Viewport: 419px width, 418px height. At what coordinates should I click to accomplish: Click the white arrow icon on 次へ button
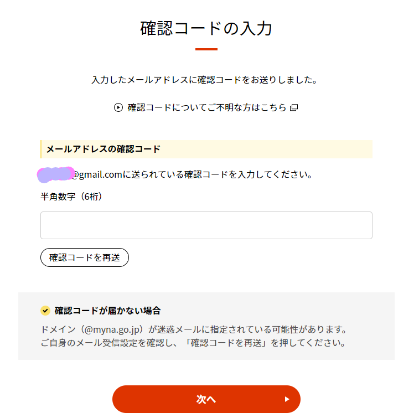287,399
